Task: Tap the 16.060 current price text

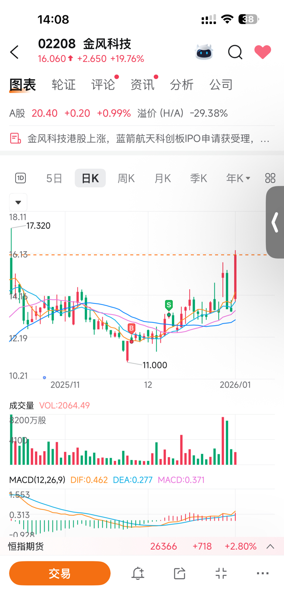Action: coord(52,59)
